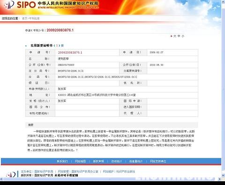Click the small SIPO logo in the footer
Viewport: 225px width, 185px height.
(10, 174)
